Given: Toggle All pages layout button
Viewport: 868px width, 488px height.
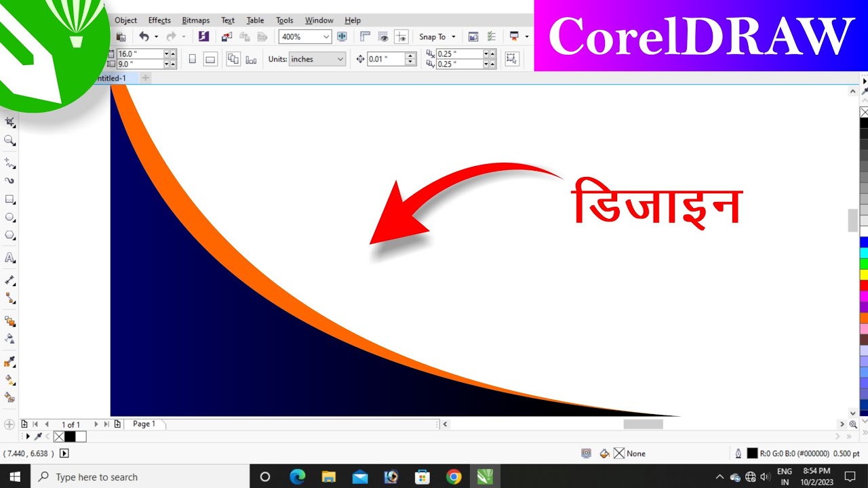Looking at the screenshot, I should 233,59.
